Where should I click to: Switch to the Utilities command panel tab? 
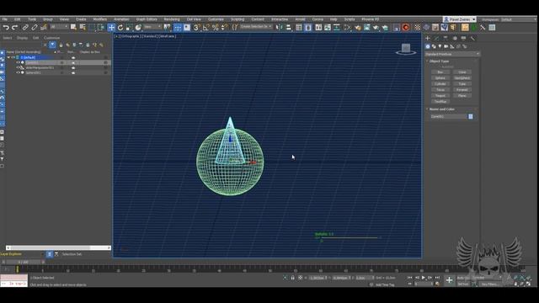[x=472, y=39]
